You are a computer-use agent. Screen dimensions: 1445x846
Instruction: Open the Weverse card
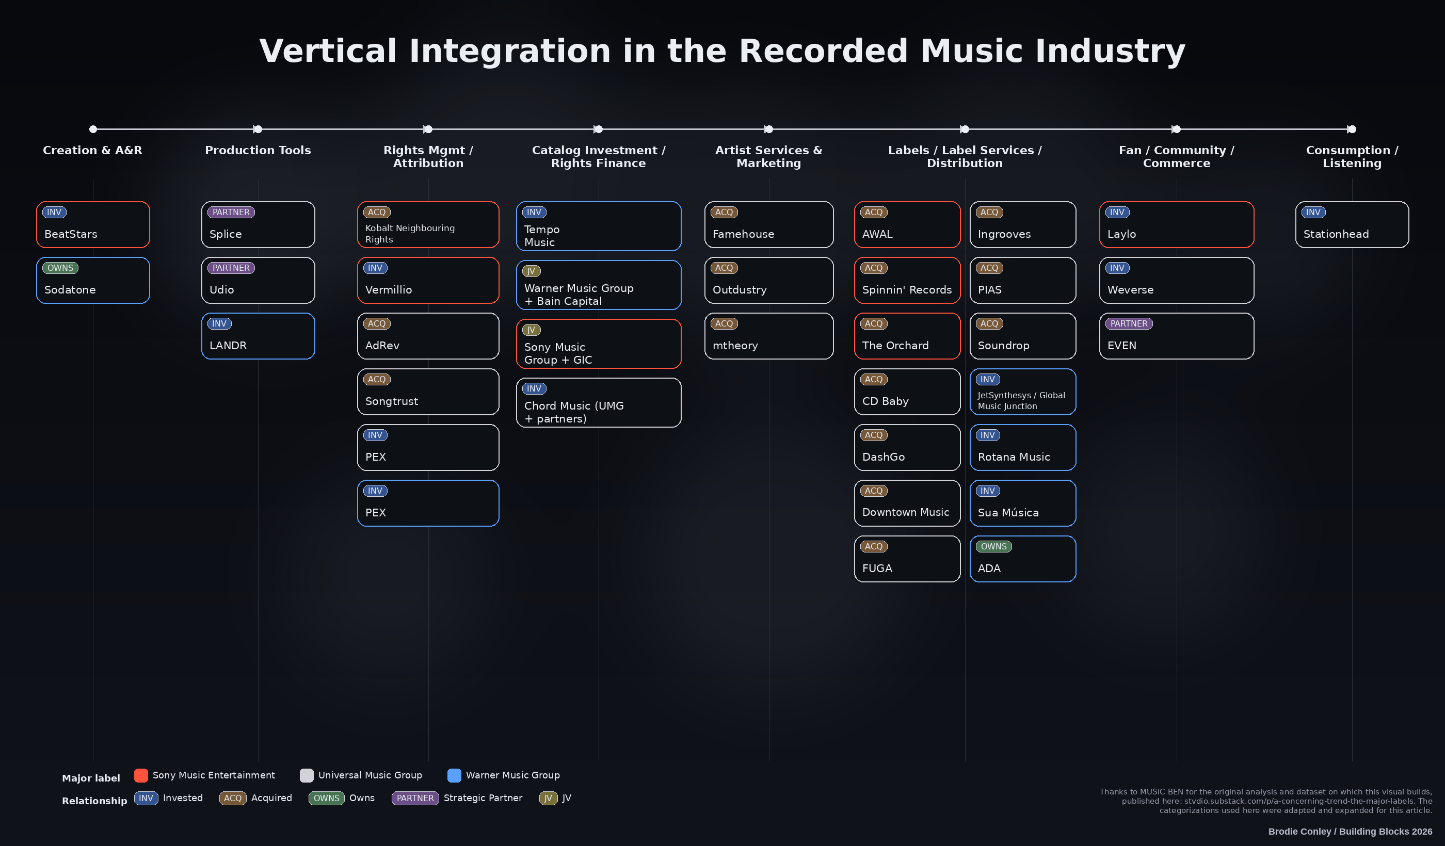tap(1176, 281)
